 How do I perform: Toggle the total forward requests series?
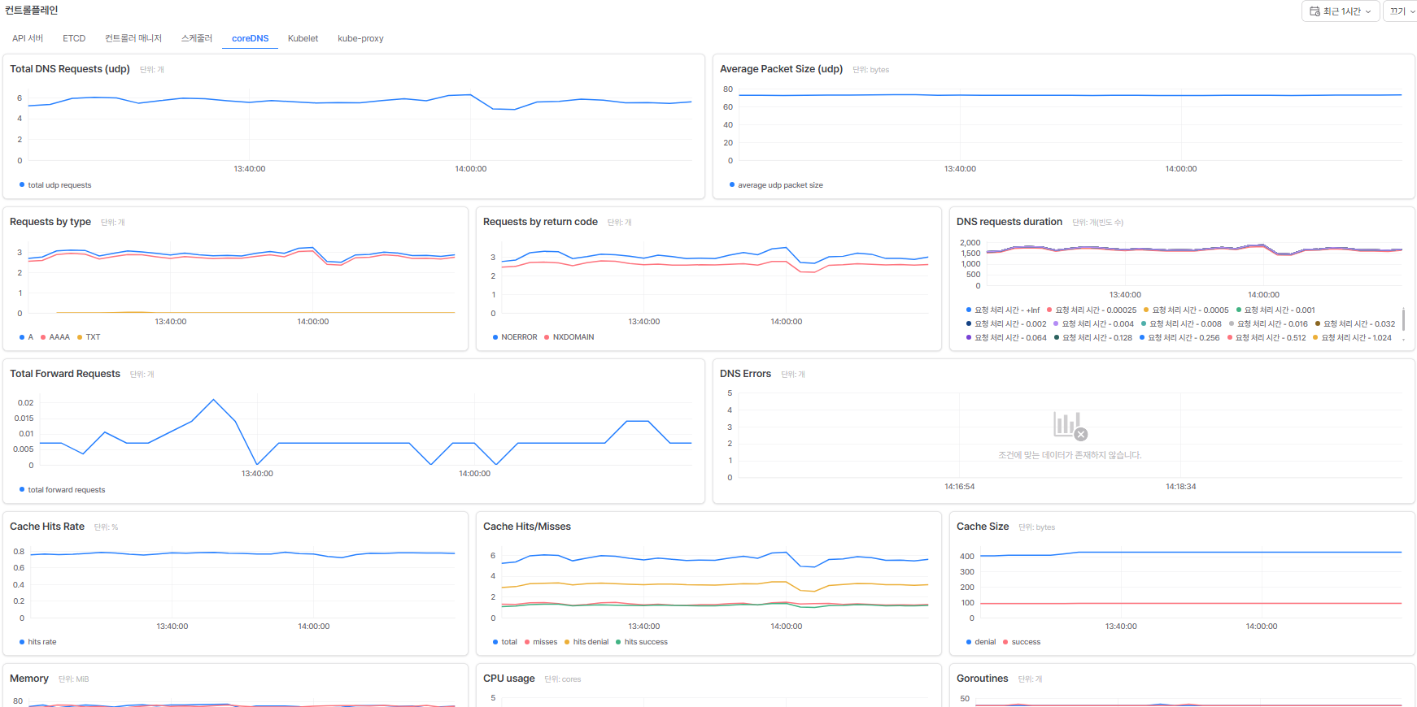tap(63, 490)
